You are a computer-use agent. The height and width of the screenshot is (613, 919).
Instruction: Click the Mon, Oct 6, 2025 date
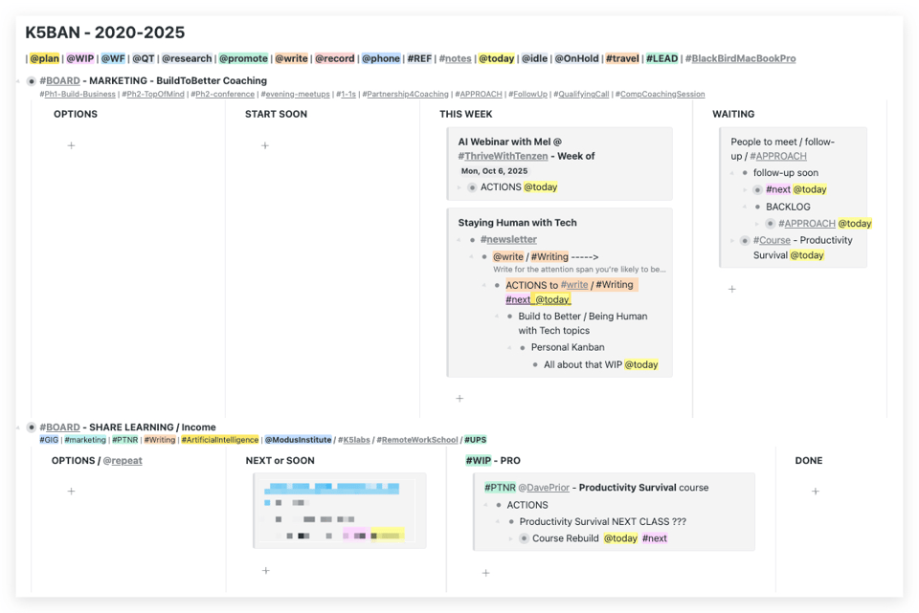[x=495, y=171]
